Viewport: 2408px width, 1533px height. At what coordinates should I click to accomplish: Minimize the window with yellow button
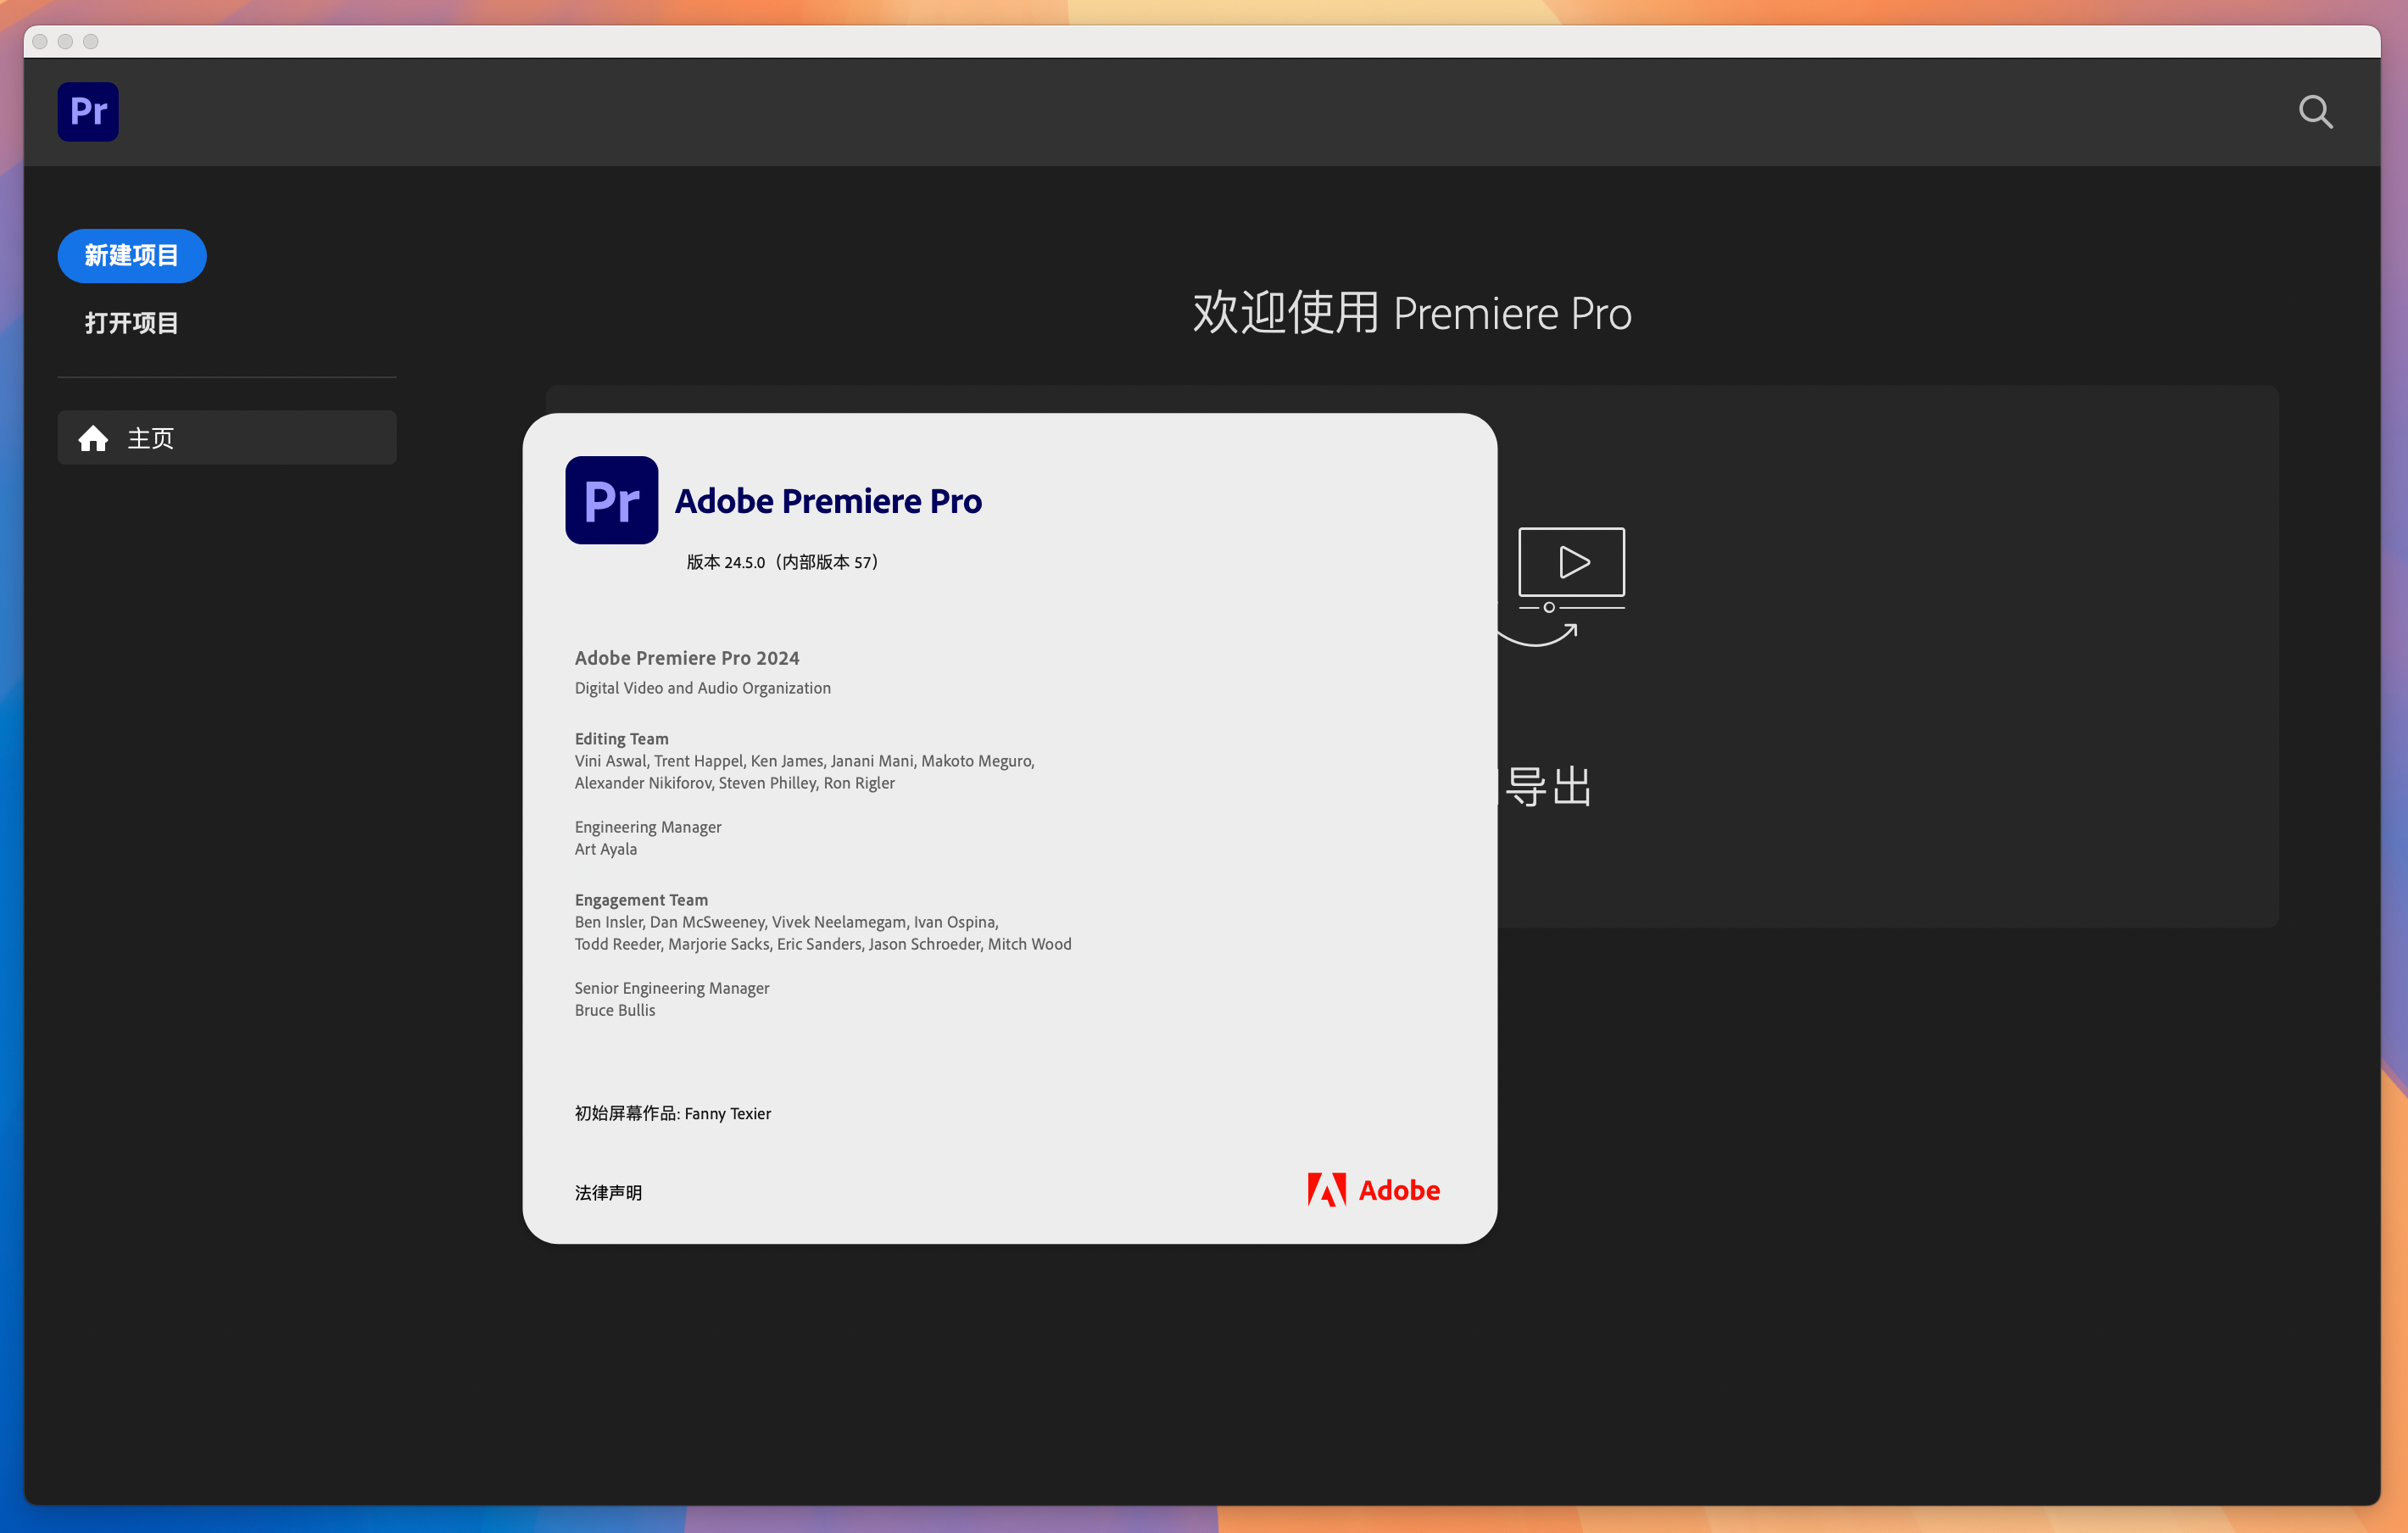pyautogui.click(x=65, y=41)
